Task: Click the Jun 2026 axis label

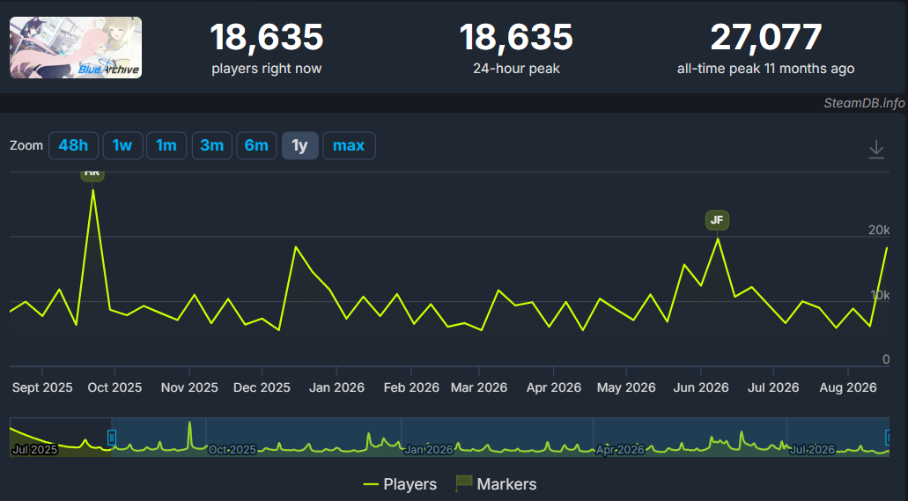Action: [701, 387]
